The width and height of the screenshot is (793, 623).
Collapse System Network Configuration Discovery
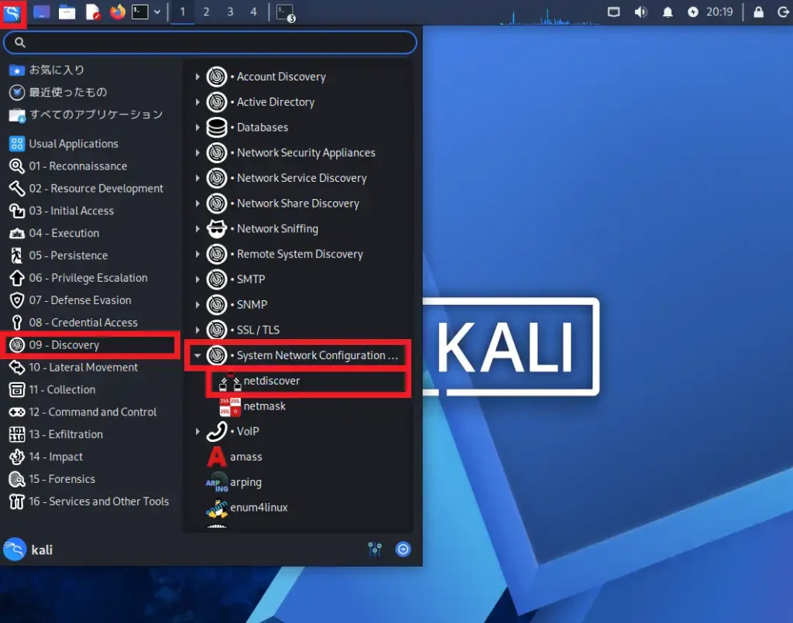[x=199, y=355]
